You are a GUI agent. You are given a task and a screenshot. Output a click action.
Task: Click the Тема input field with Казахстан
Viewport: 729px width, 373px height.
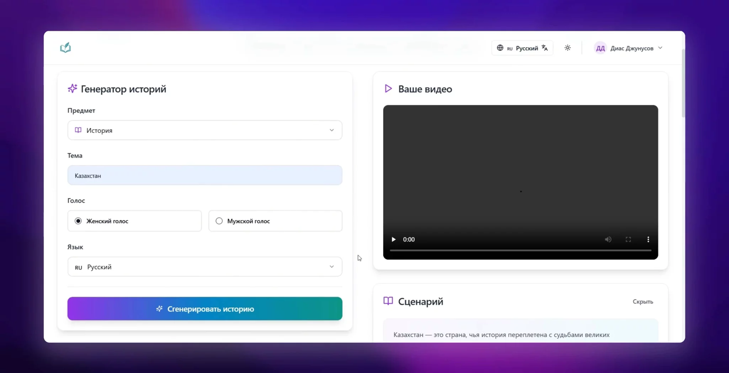[x=205, y=175]
